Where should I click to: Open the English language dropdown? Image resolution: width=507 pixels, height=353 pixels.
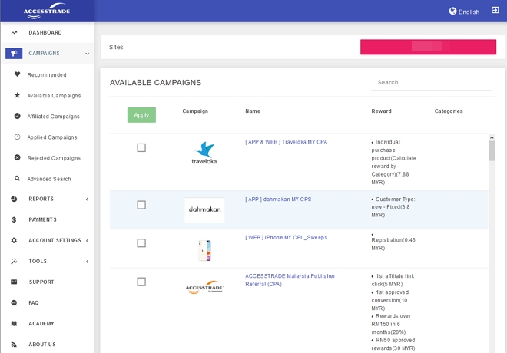click(x=464, y=12)
